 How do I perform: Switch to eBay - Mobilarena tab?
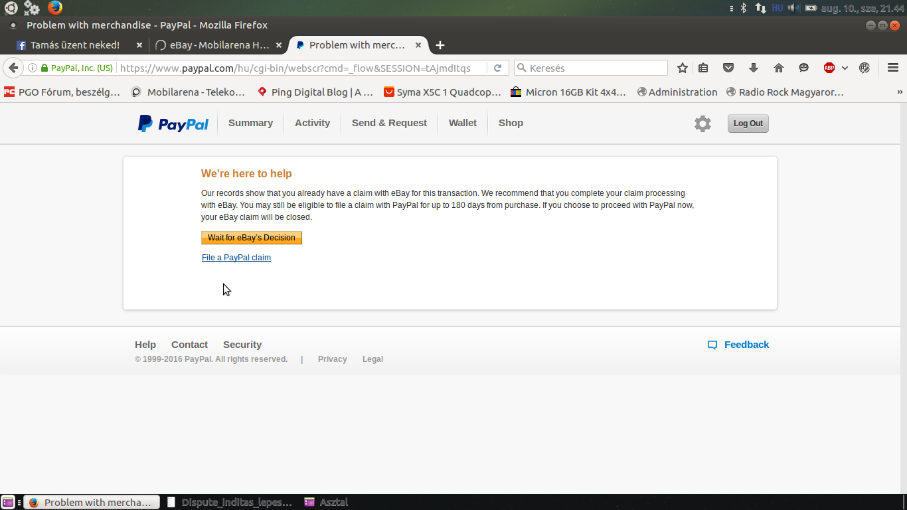[219, 45]
